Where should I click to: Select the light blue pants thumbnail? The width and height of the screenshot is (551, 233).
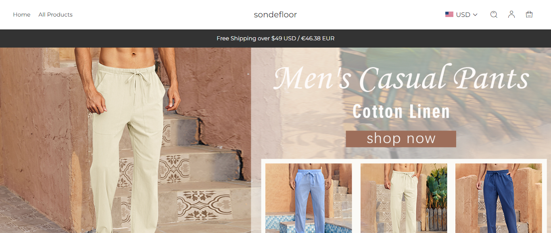309,198
